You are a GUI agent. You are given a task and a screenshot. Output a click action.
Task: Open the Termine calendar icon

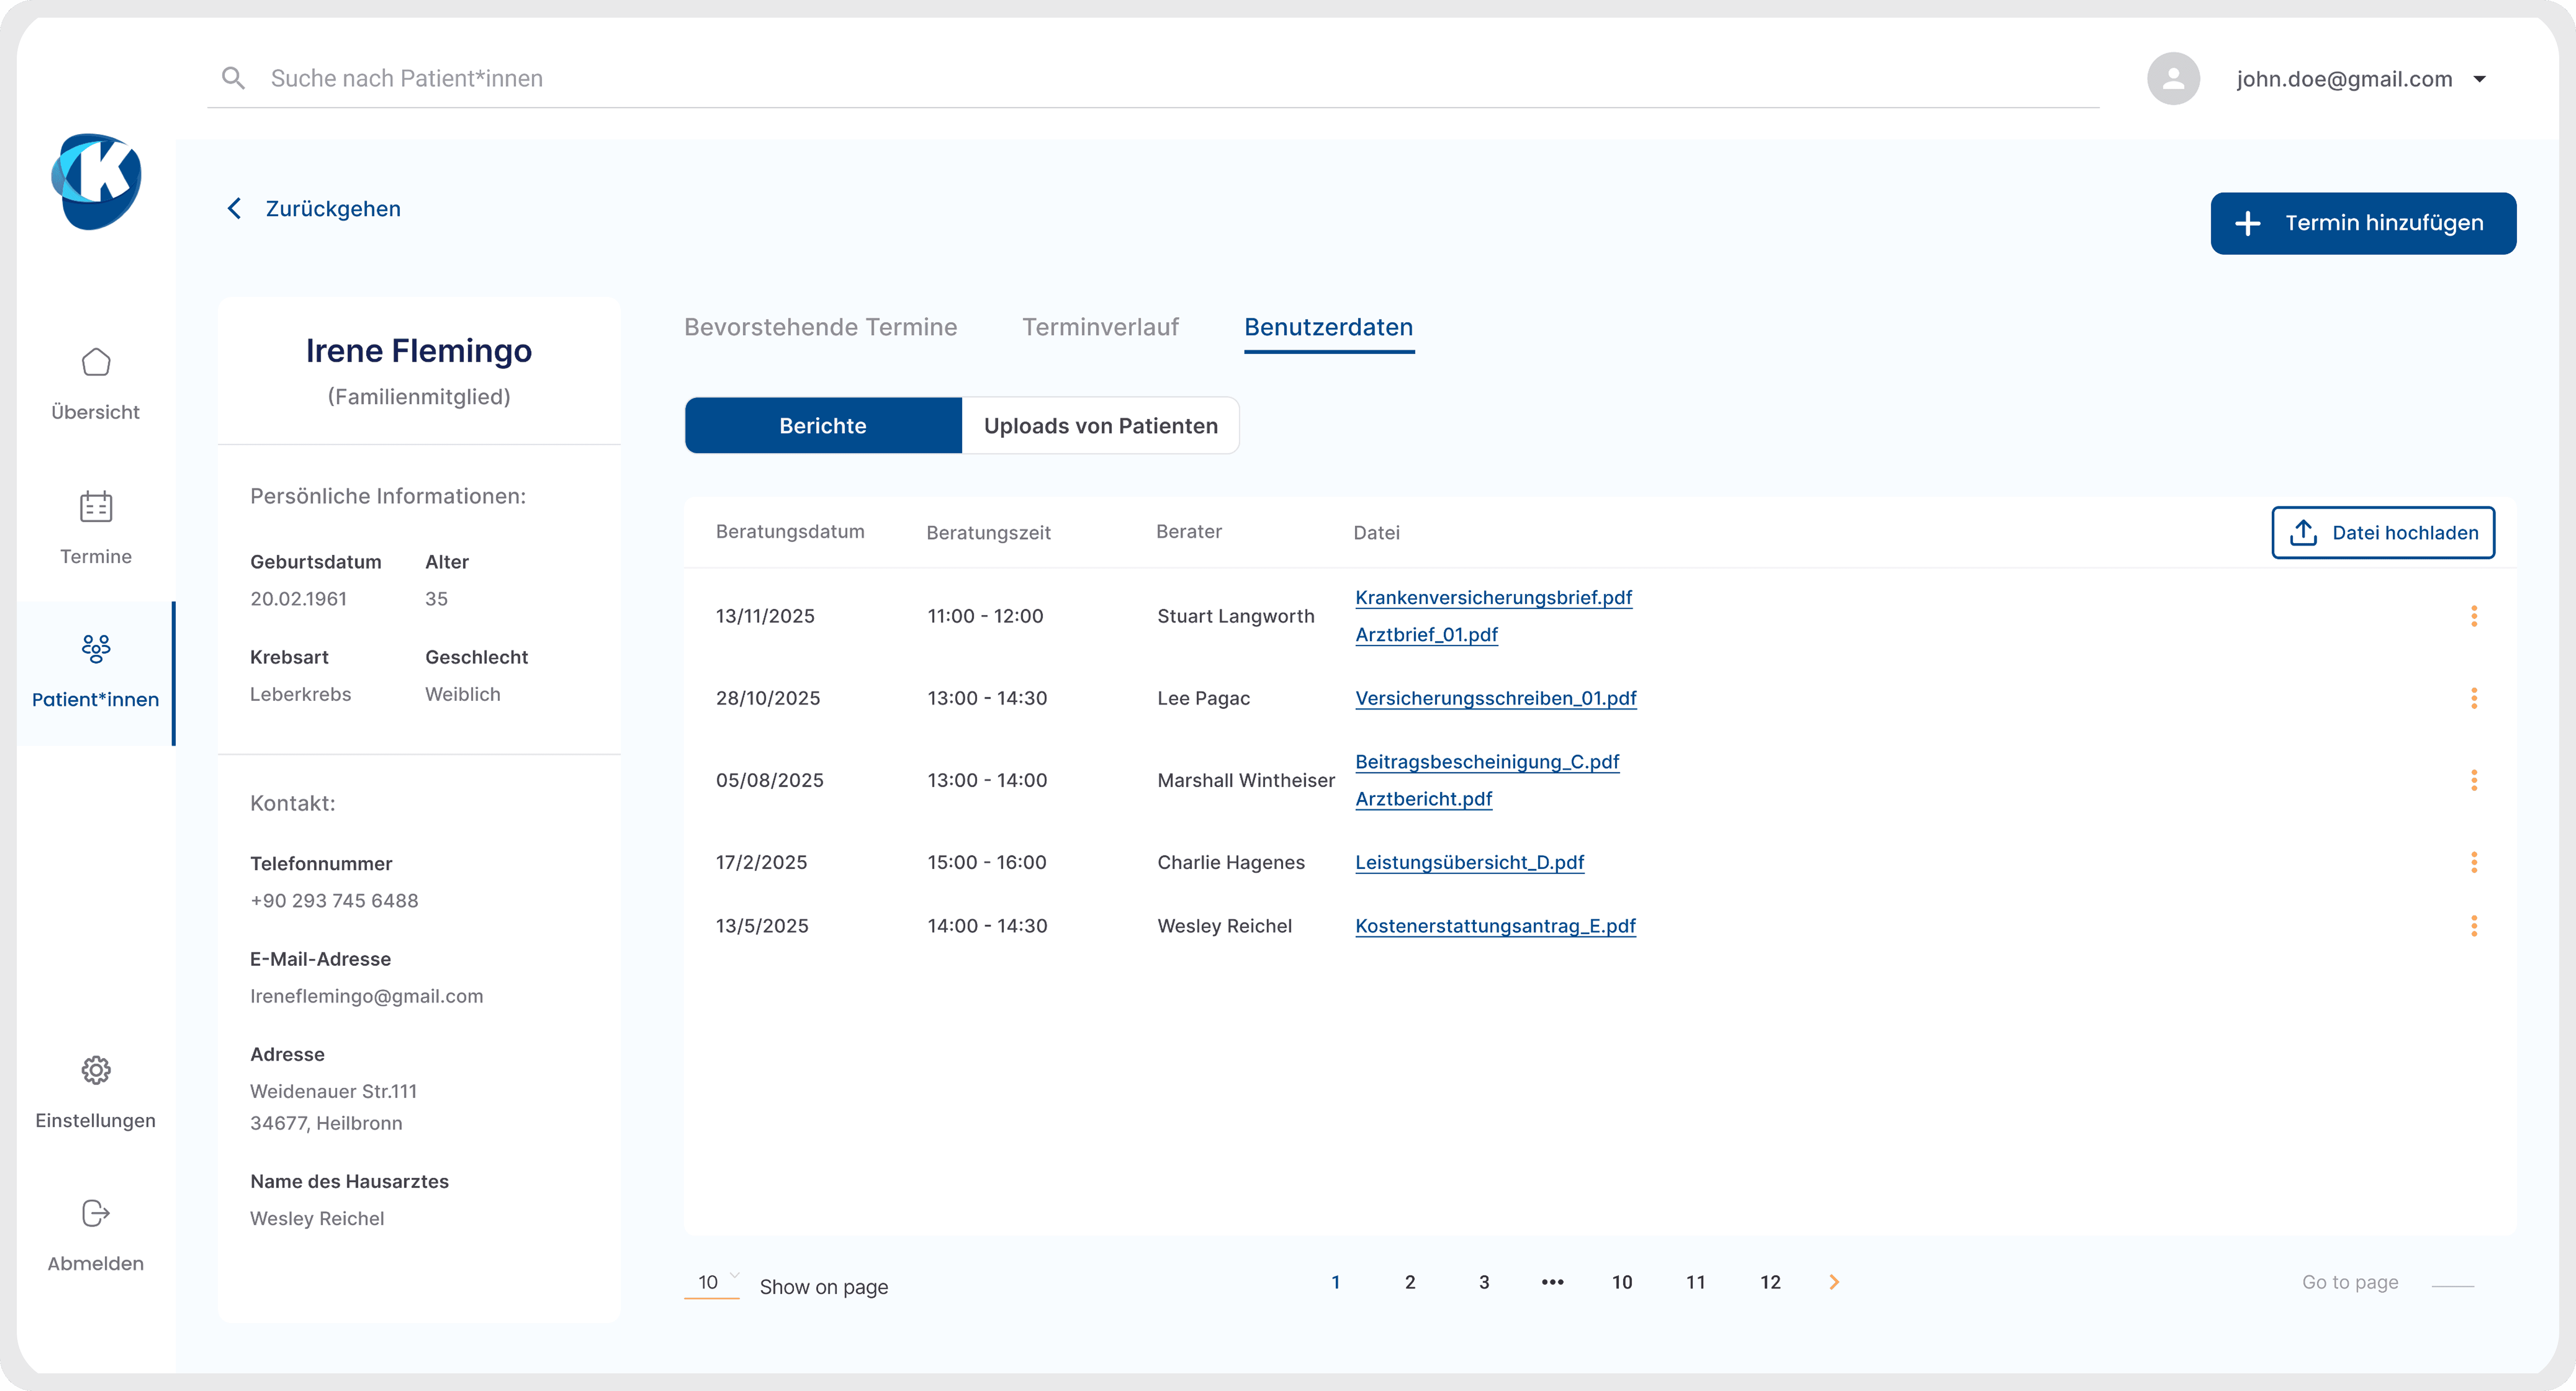[x=96, y=507]
